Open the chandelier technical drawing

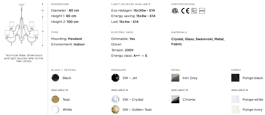click(x=21, y=25)
